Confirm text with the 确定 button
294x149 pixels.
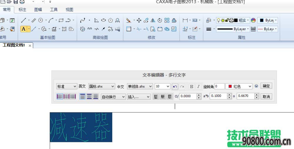click(x=266, y=86)
